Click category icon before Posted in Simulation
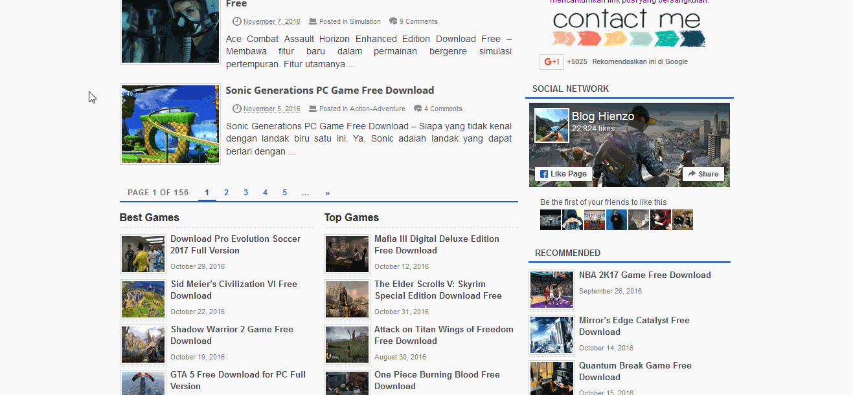This screenshot has width=853, height=395. click(313, 21)
